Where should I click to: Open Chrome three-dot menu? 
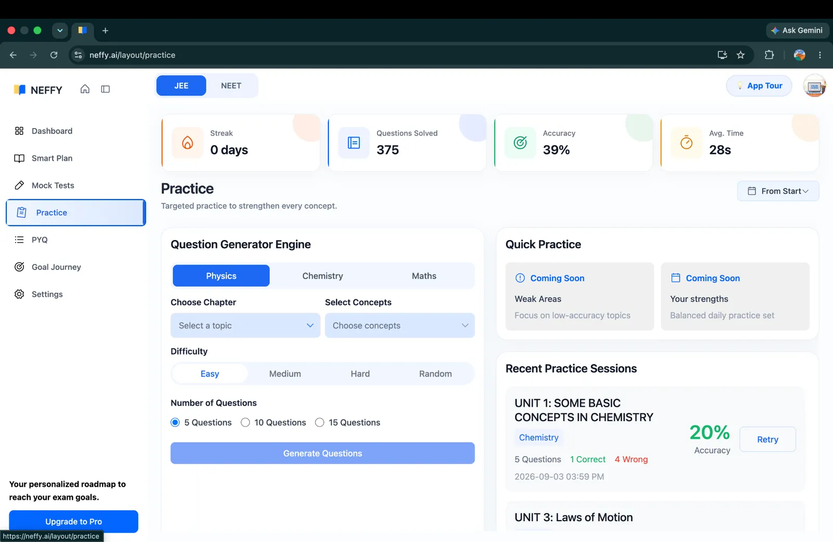coord(820,55)
